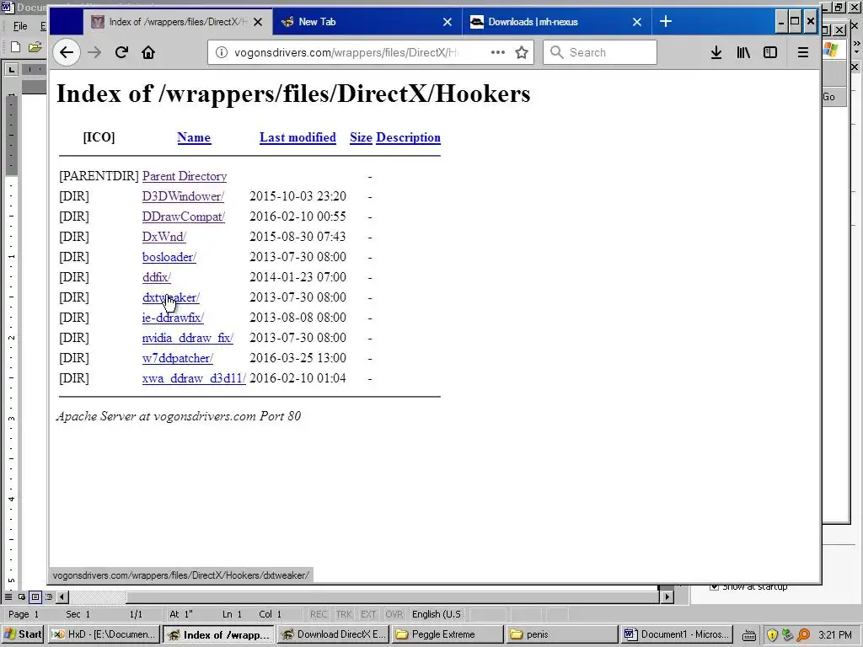Screen dimensions: 863x647
Task: Switch to the Downloads mh-nexus tab
Action: (556, 22)
